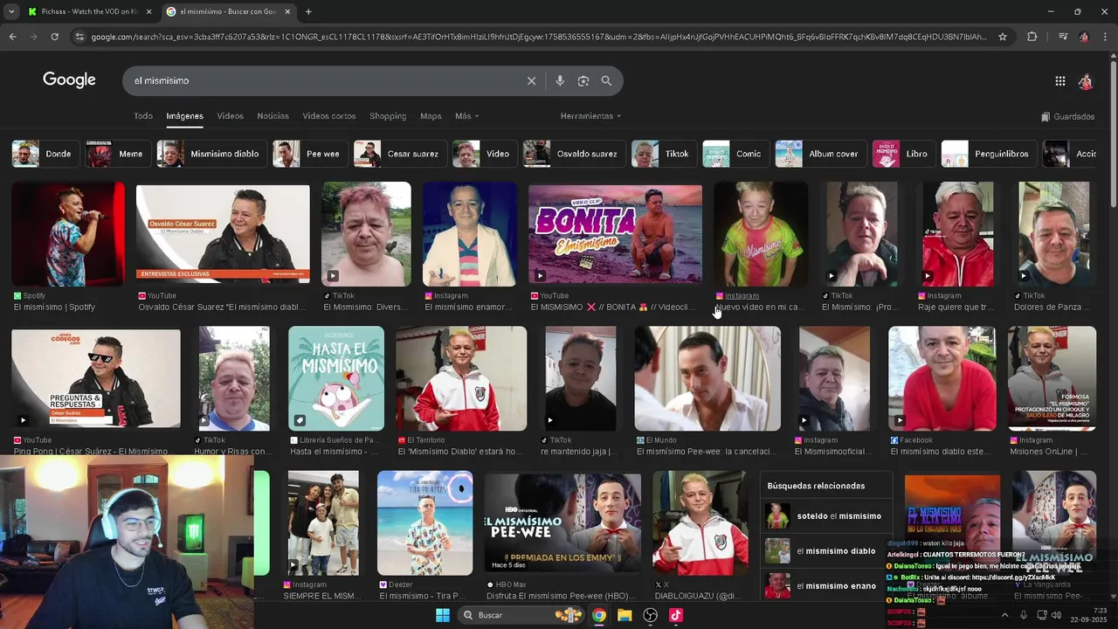This screenshot has height=629, width=1118.
Task: Open OBS Studio from taskbar
Action: pyautogui.click(x=651, y=615)
